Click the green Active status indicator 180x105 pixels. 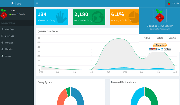click(x=10, y=14)
